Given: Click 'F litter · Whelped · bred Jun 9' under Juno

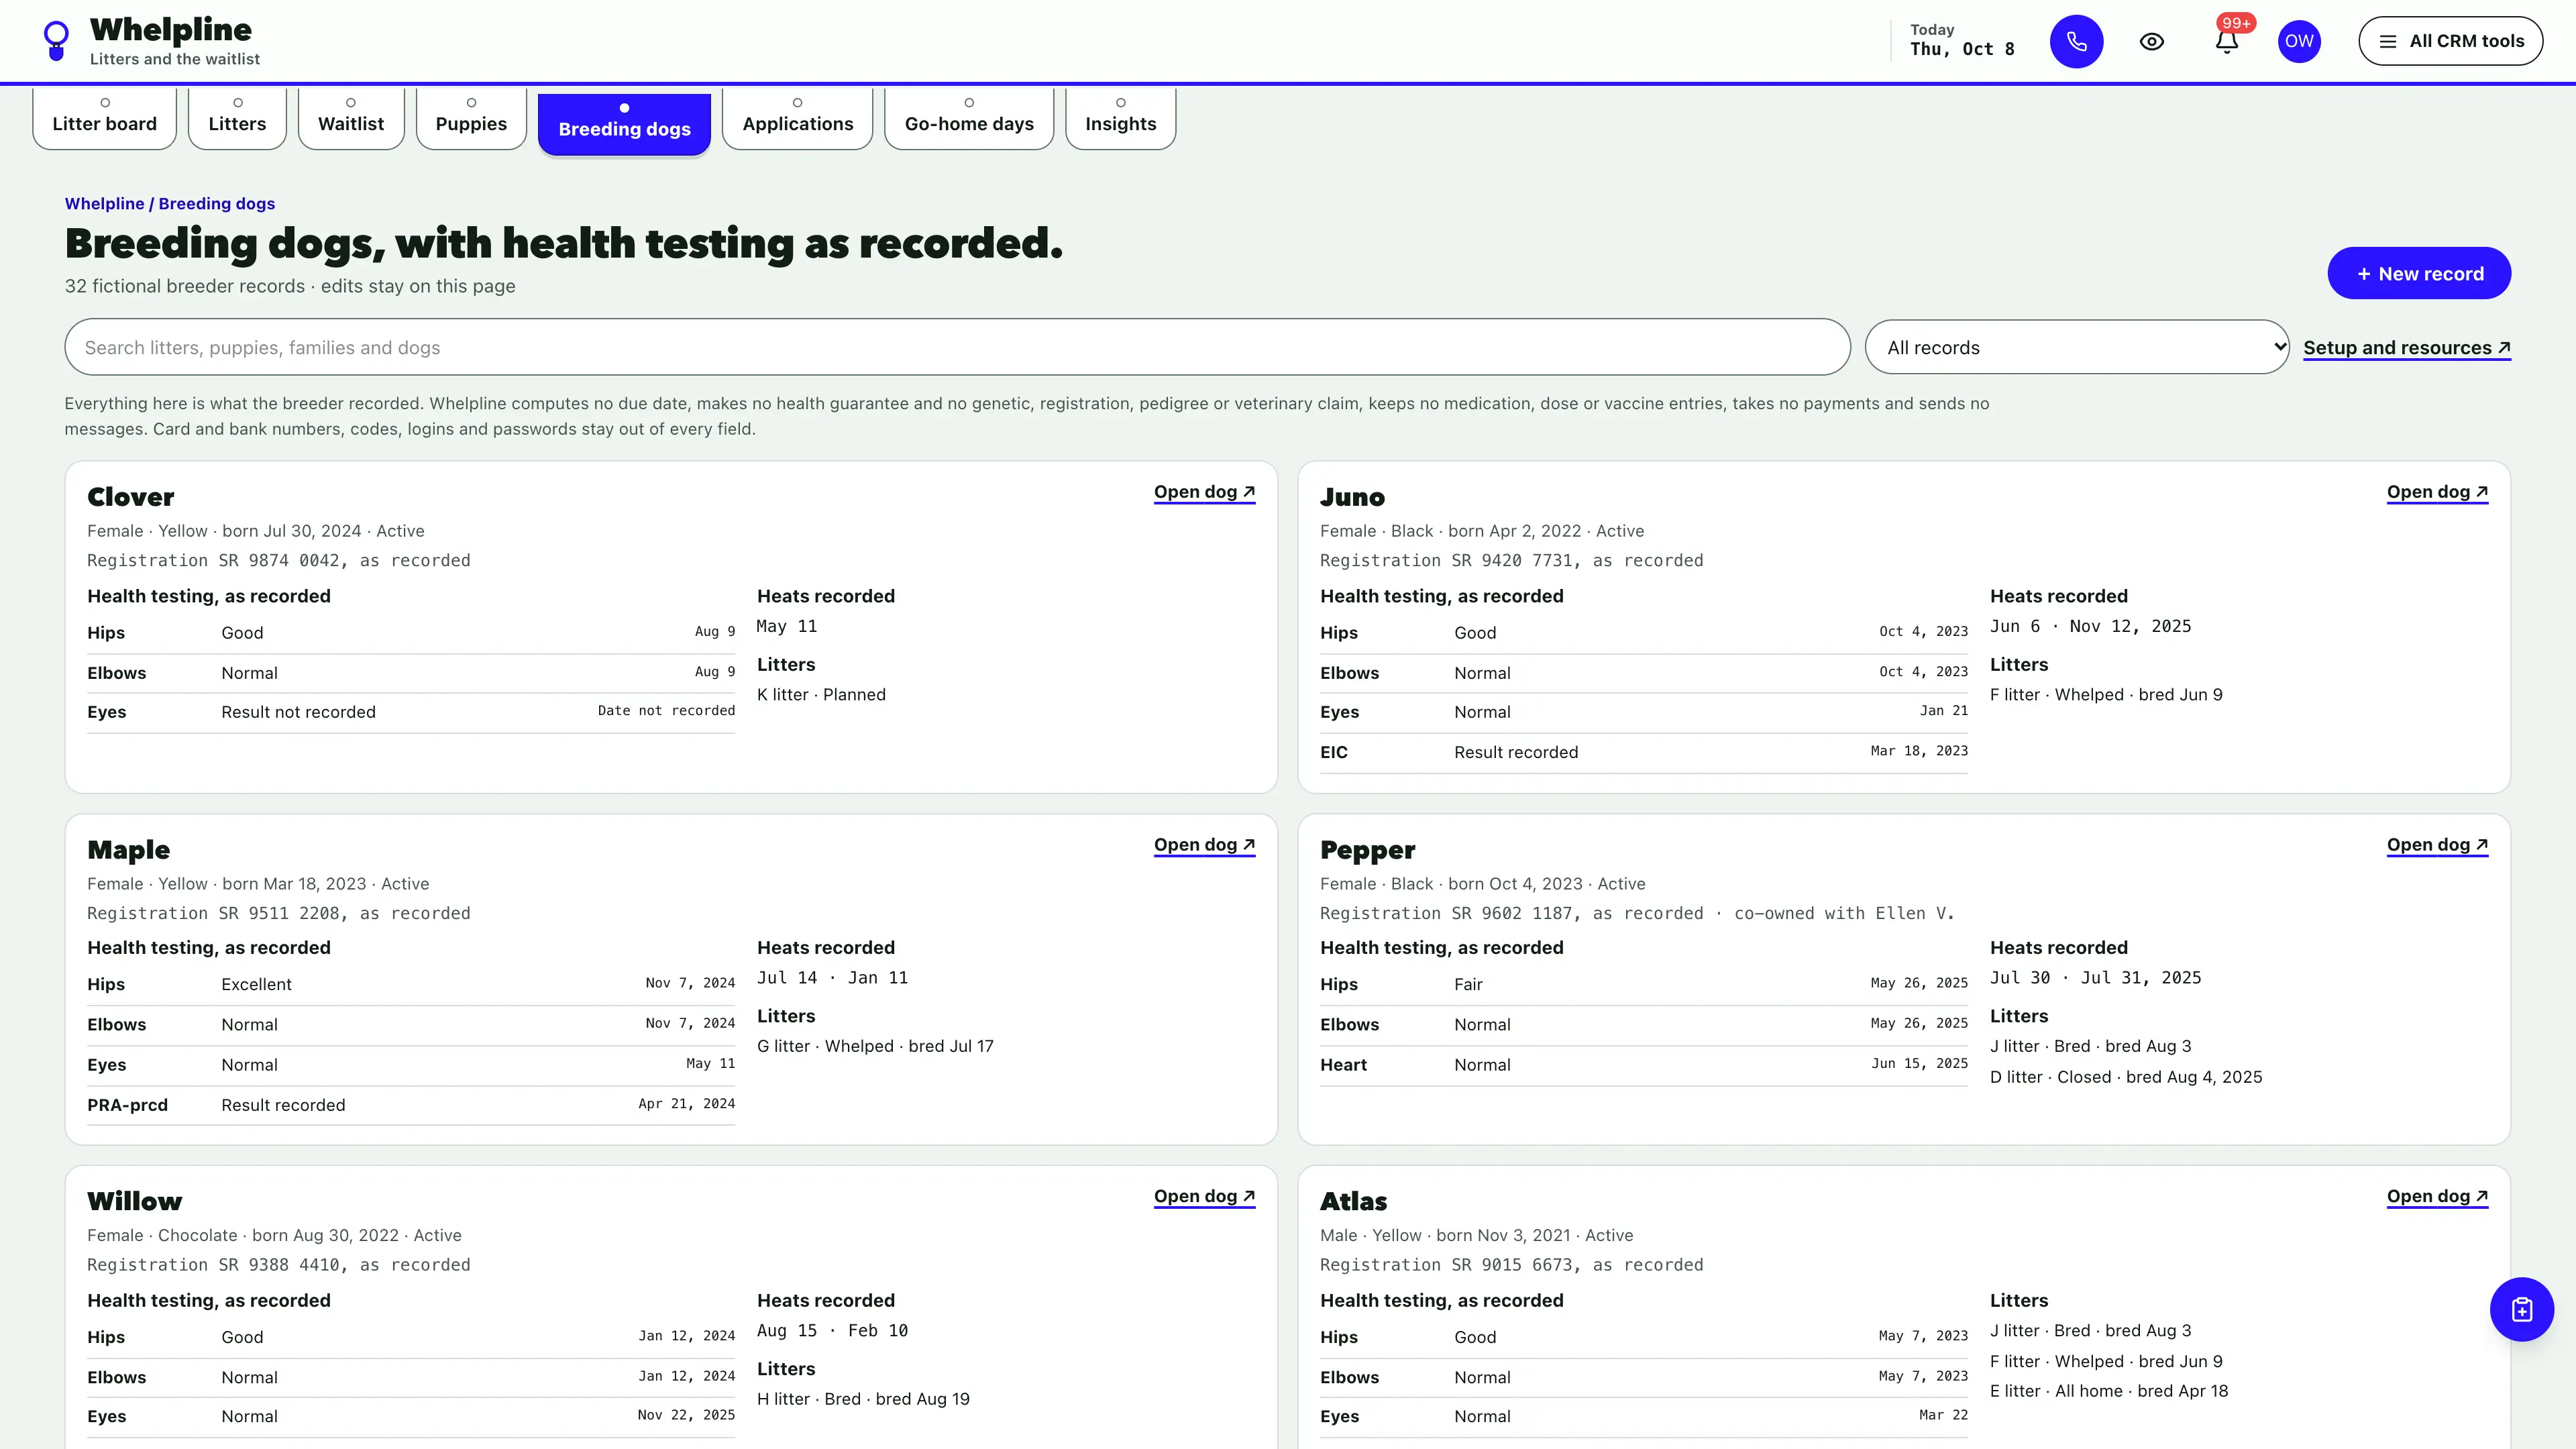Looking at the screenshot, I should pos(2106,694).
